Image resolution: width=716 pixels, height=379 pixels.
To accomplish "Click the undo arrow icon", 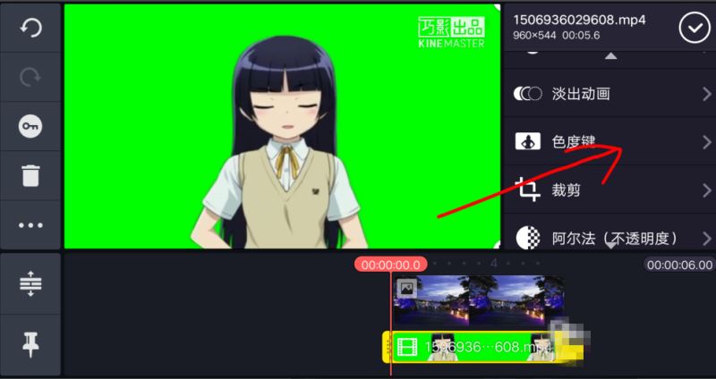I will pos(30,29).
